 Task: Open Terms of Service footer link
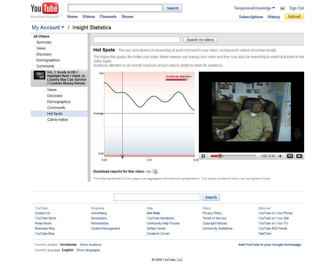tap(214, 218)
